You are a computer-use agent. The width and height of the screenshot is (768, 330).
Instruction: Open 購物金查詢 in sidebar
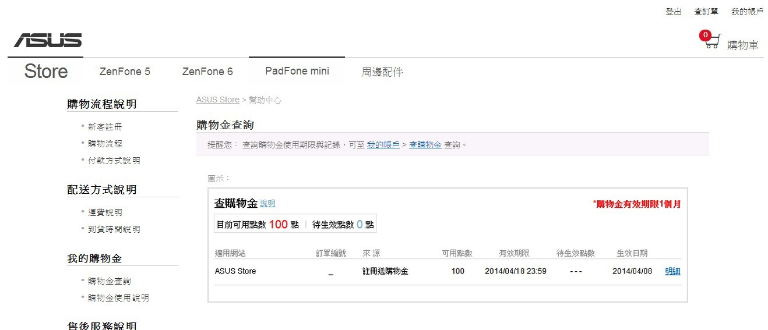point(110,281)
